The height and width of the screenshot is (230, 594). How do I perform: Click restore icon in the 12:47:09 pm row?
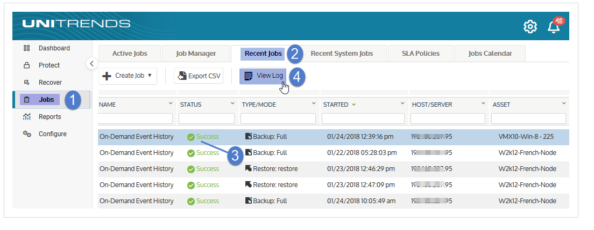(x=249, y=184)
